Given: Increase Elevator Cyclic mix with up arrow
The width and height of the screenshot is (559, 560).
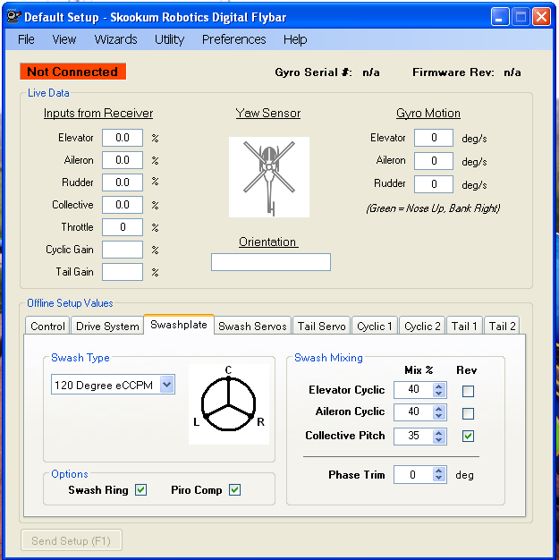Looking at the screenshot, I should click(x=439, y=386).
